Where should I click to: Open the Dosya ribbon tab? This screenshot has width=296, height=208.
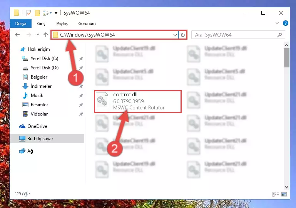(21, 23)
